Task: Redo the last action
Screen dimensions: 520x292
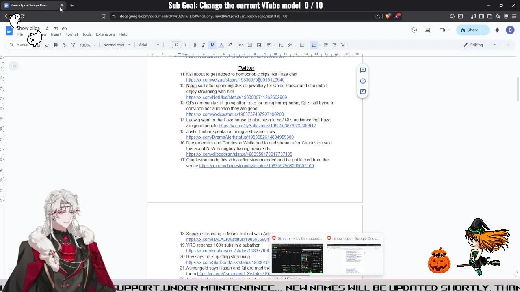Action: (x=47, y=45)
